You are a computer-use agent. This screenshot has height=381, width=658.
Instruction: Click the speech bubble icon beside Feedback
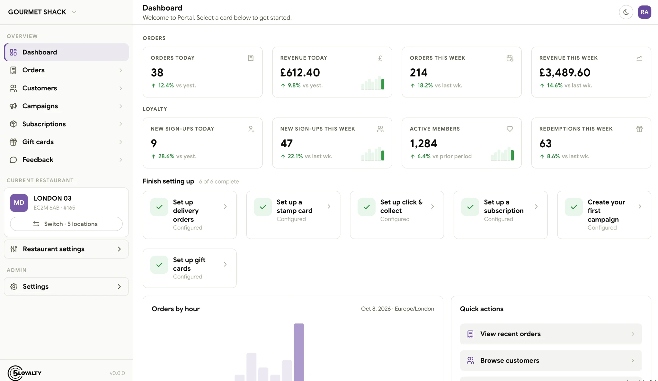coord(13,160)
